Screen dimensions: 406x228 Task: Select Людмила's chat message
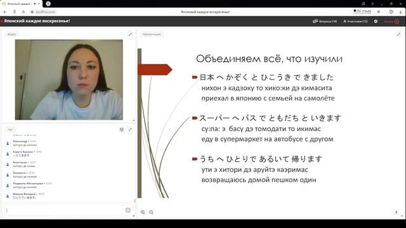click(x=25, y=187)
